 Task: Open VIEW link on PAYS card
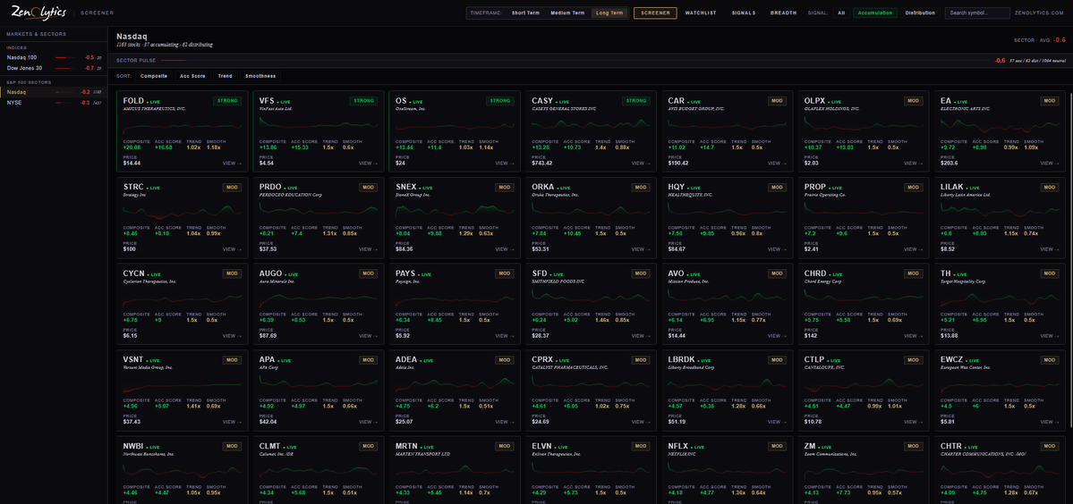click(505, 335)
